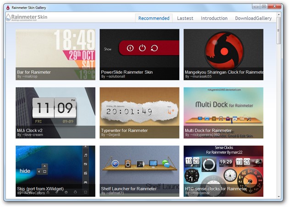Screen dimensions: 289x207
Task: Click author ~dafmat71 under Shelf Launcher
Action: point(115,193)
